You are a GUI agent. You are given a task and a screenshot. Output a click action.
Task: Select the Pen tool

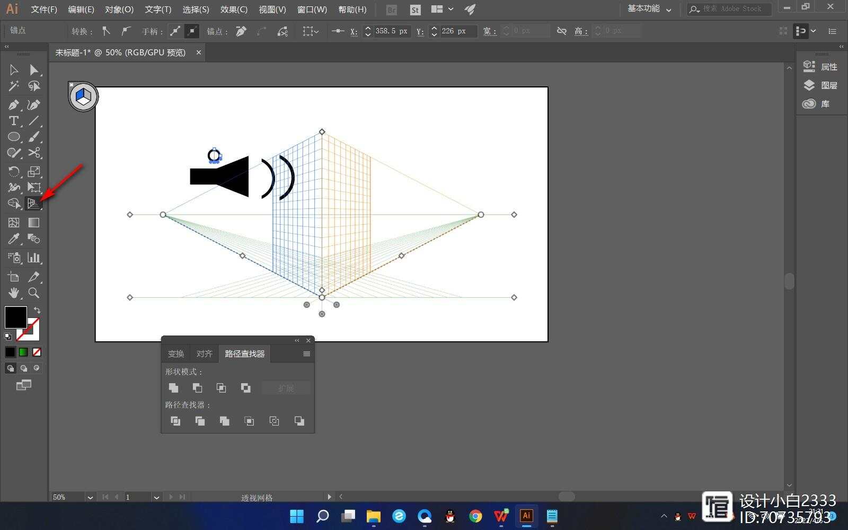pyautogui.click(x=14, y=105)
